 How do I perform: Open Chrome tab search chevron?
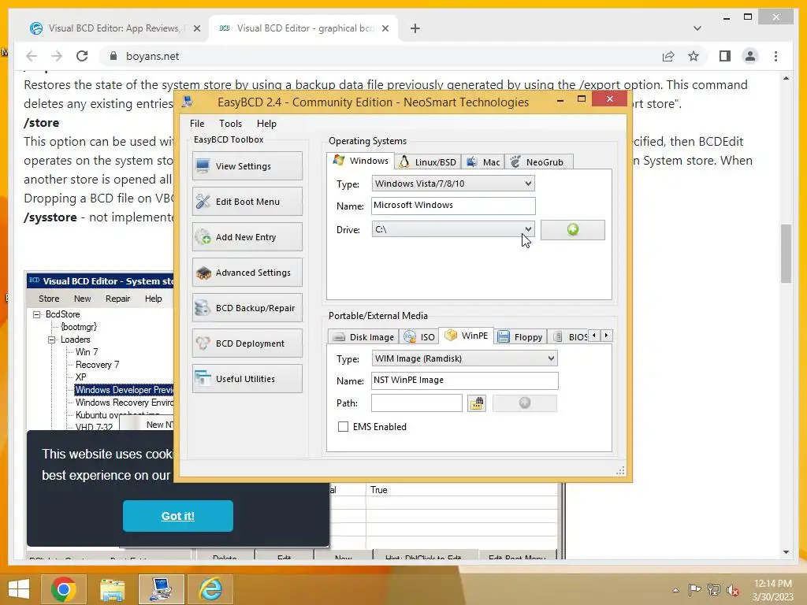(697, 28)
